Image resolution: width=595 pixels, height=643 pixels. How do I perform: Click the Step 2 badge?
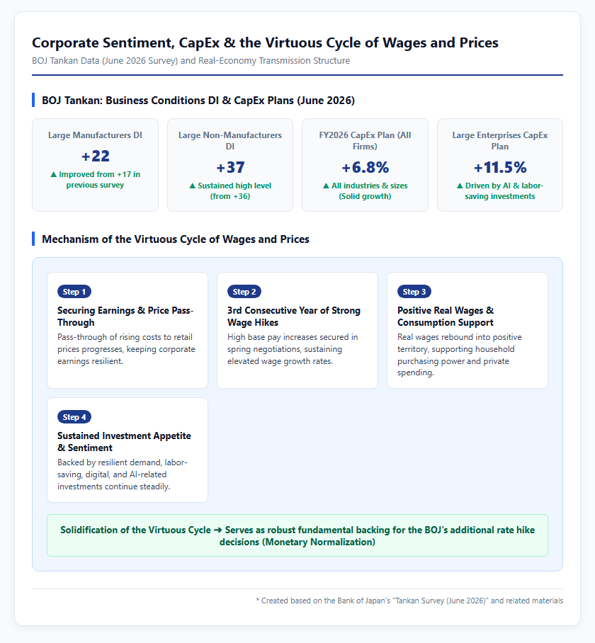coord(244,292)
